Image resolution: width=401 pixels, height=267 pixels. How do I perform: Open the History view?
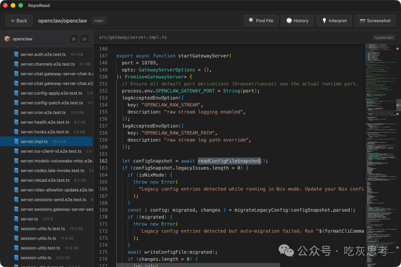297,21
